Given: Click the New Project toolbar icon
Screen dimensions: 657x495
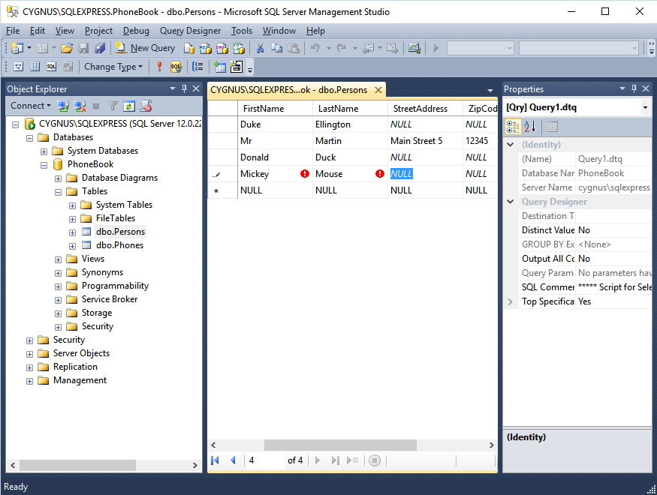Looking at the screenshot, I should pos(17,48).
